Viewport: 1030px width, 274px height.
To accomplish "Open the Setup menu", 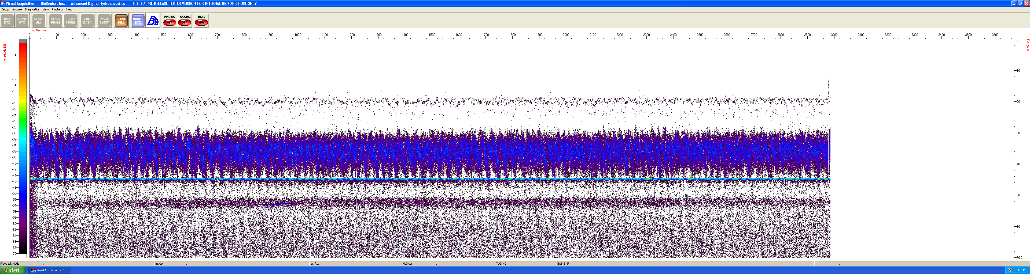I will coord(5,9).
